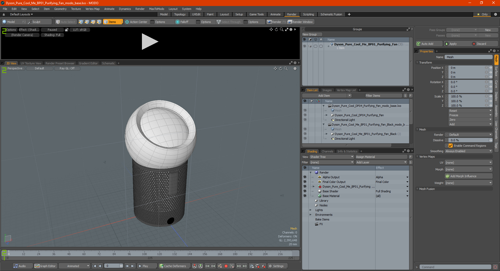This screenshot has height=271, width=500.
Task: Toggle visibility of Dyson_Pure_Cool_DP04_Purifying_Fan item
Action: (305, 115)
